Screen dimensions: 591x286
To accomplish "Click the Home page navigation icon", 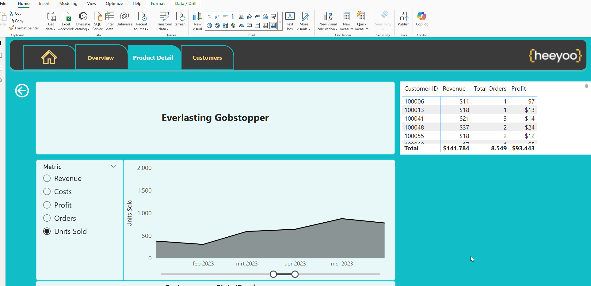I will 49,57.
